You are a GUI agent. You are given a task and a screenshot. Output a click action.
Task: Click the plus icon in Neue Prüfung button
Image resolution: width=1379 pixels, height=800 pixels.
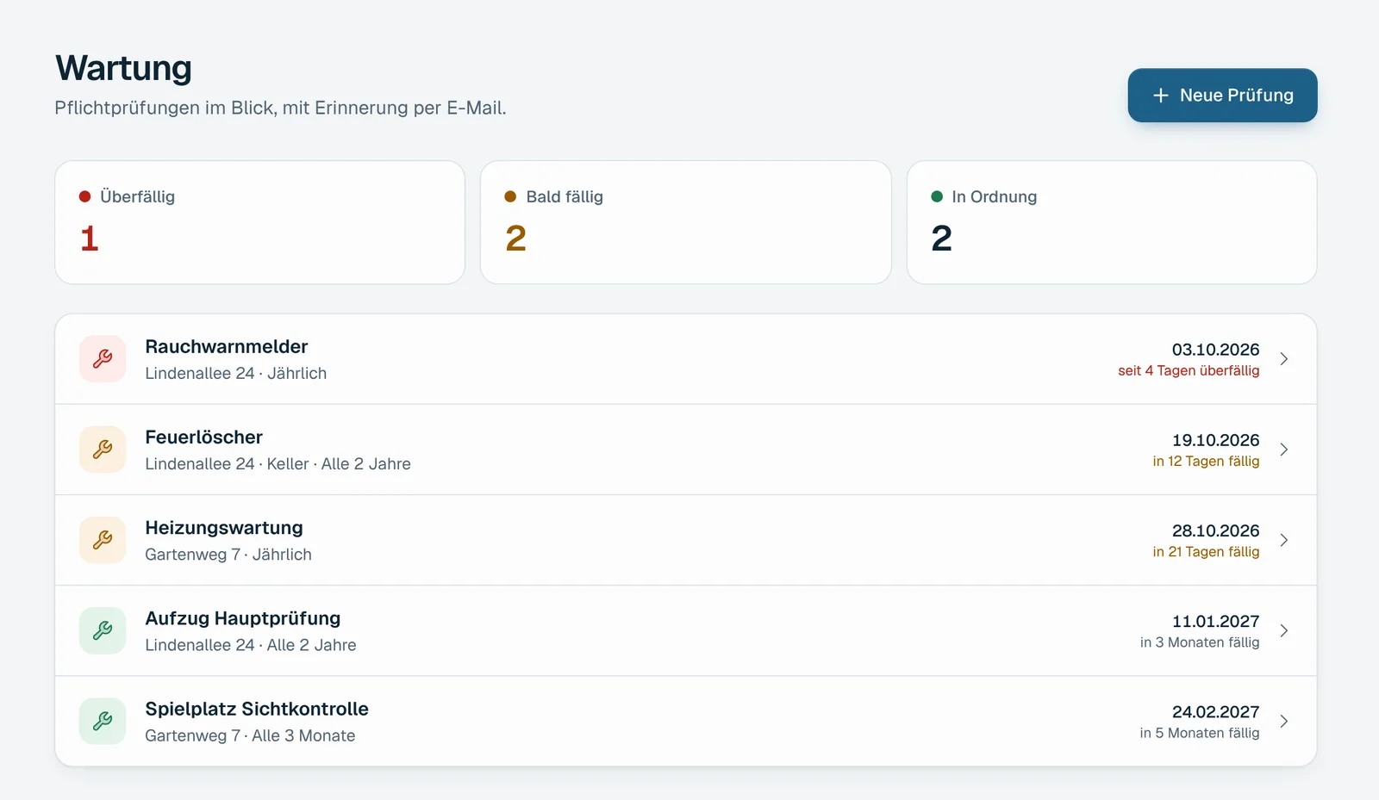[x=1161, y=96]
